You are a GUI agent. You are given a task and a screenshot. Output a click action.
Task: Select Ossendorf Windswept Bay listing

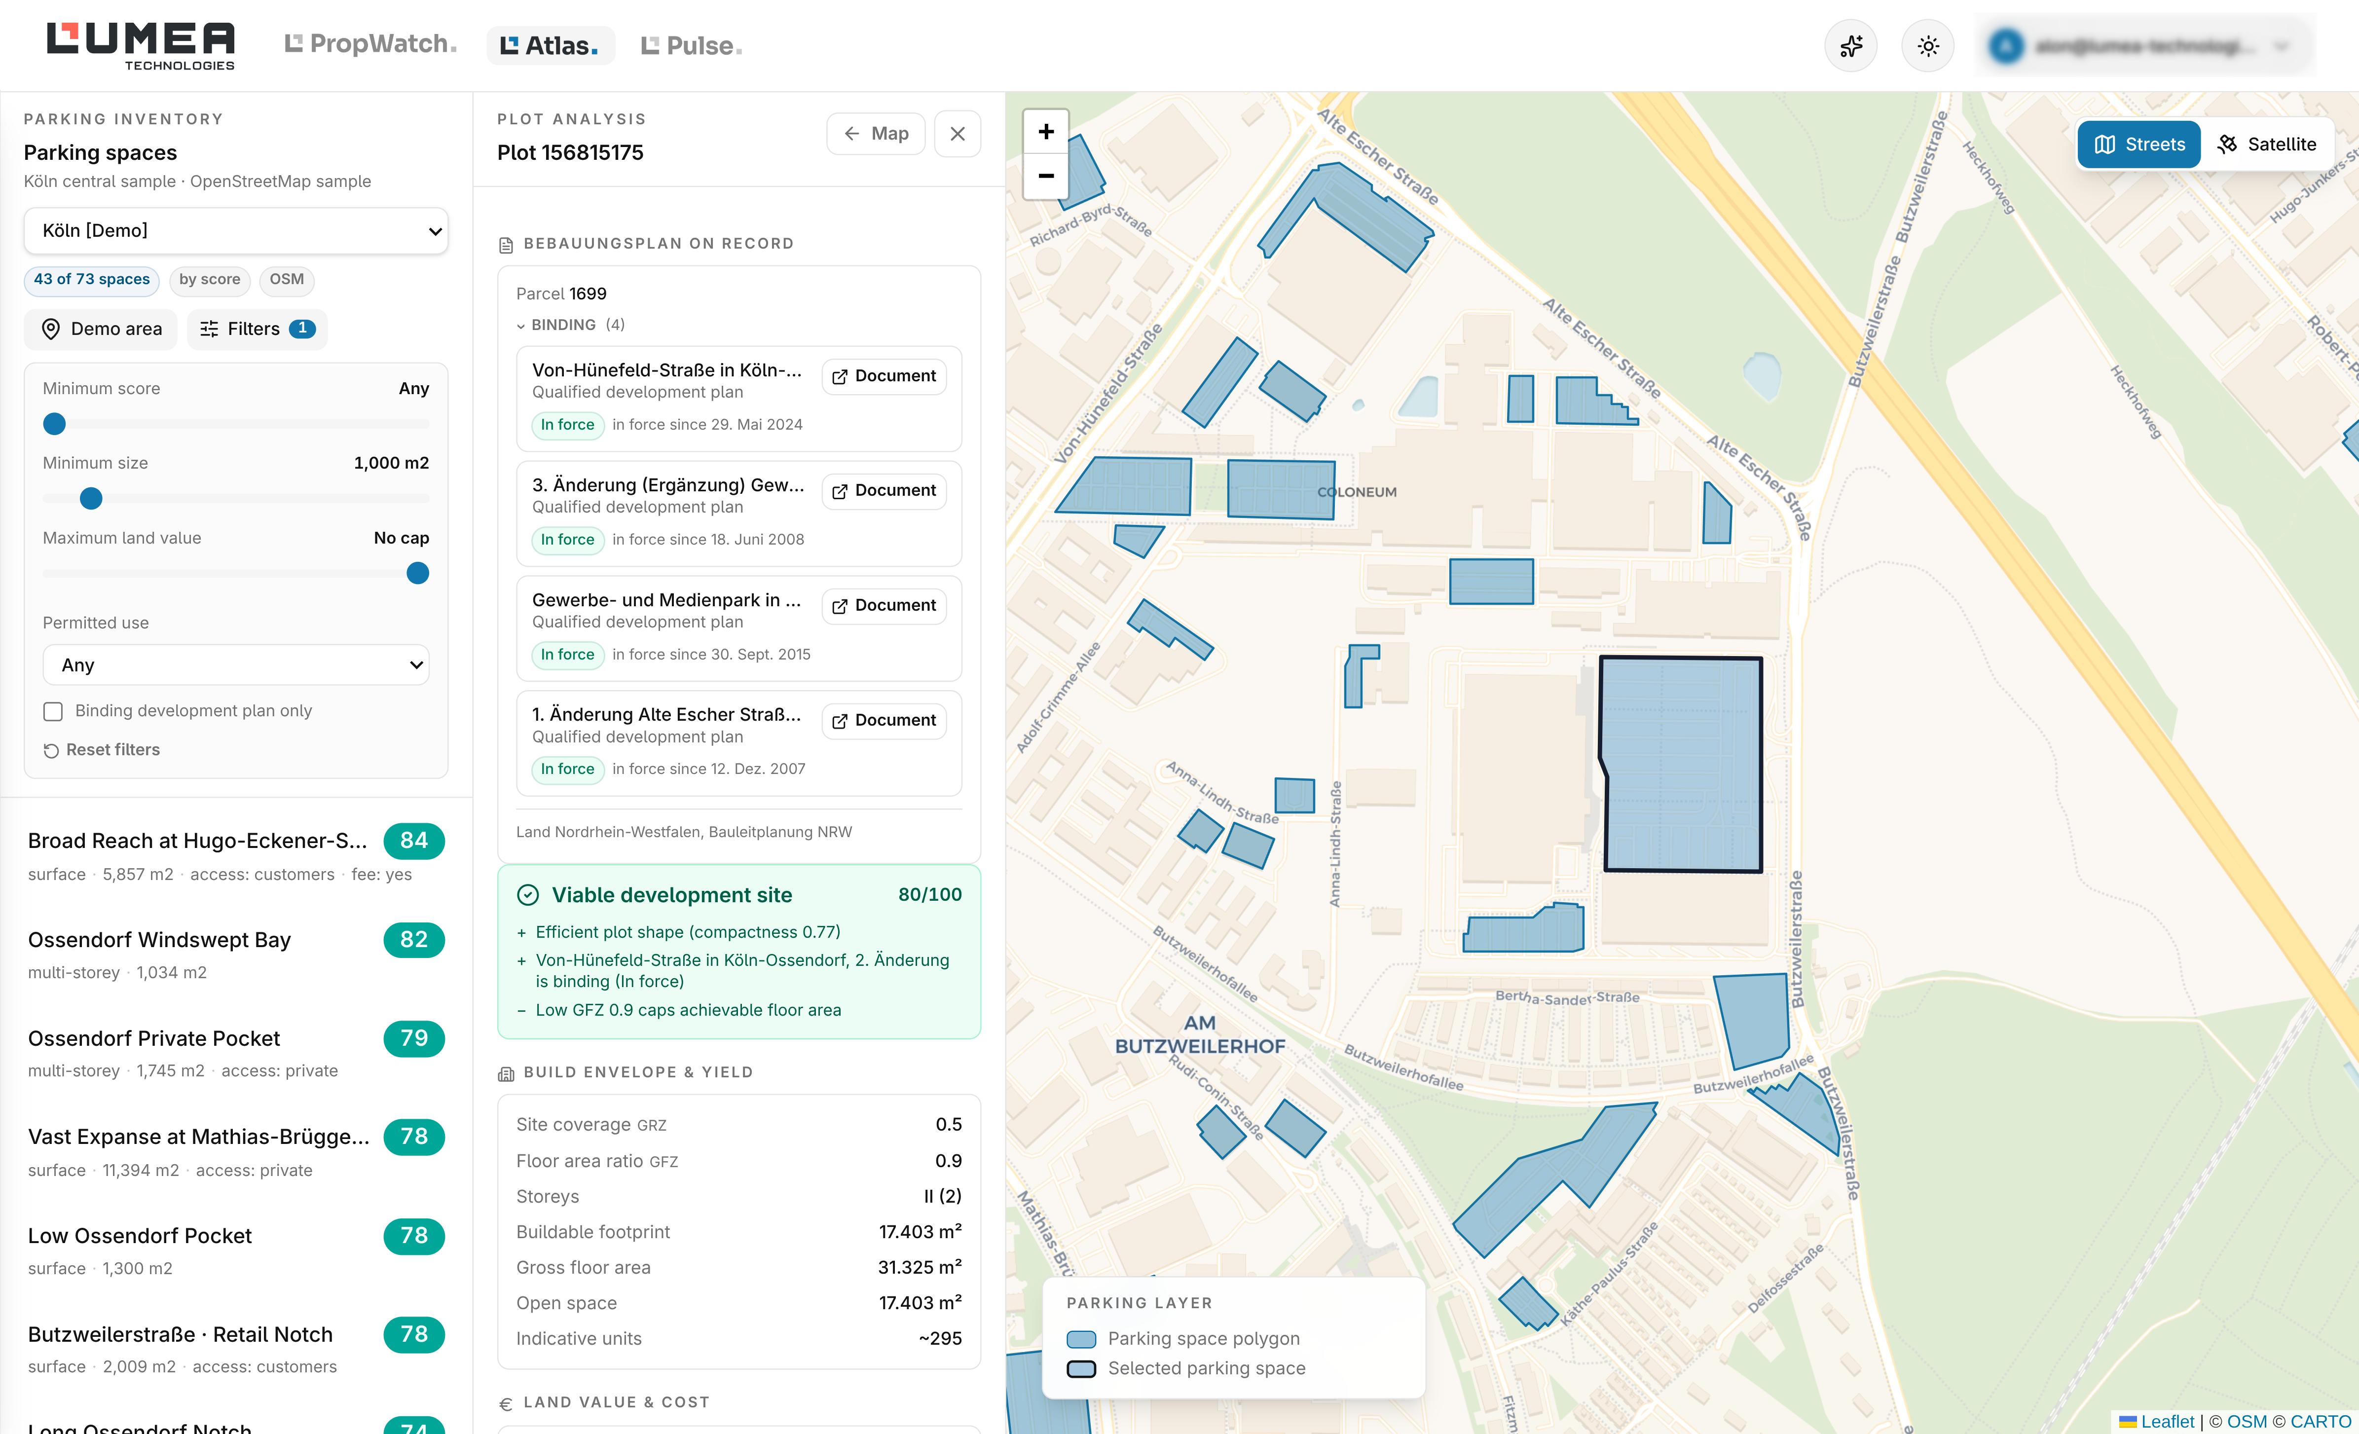235,955
